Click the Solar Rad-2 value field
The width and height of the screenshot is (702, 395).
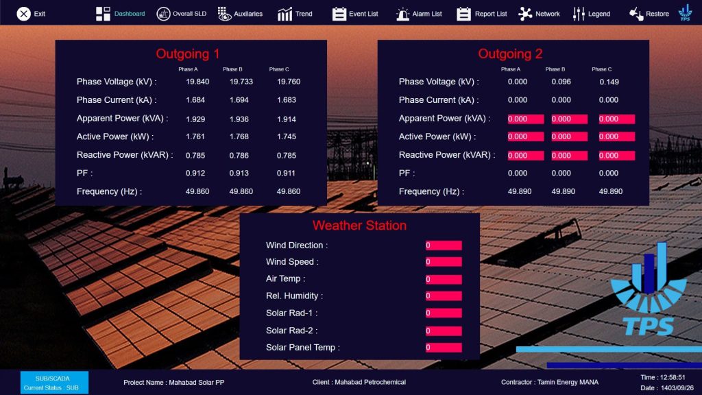tap(444, 331)
